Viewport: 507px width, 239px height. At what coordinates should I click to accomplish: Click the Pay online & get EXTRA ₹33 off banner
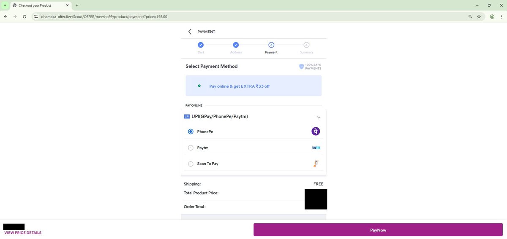point(253,86)
